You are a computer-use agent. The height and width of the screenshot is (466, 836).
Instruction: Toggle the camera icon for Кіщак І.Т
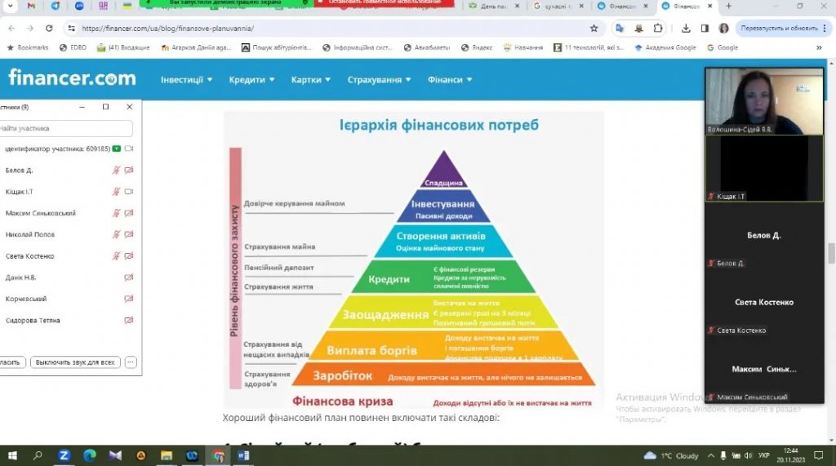129,192
